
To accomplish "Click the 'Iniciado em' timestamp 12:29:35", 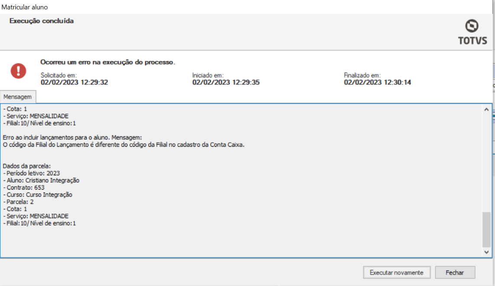I will pyautogui.click(x=226, y=82).
